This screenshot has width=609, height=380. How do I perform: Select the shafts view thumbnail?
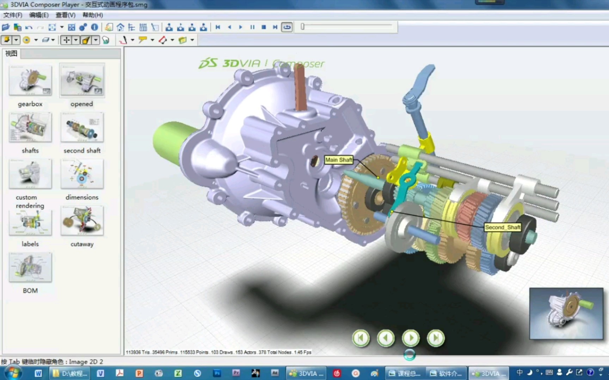30,127
